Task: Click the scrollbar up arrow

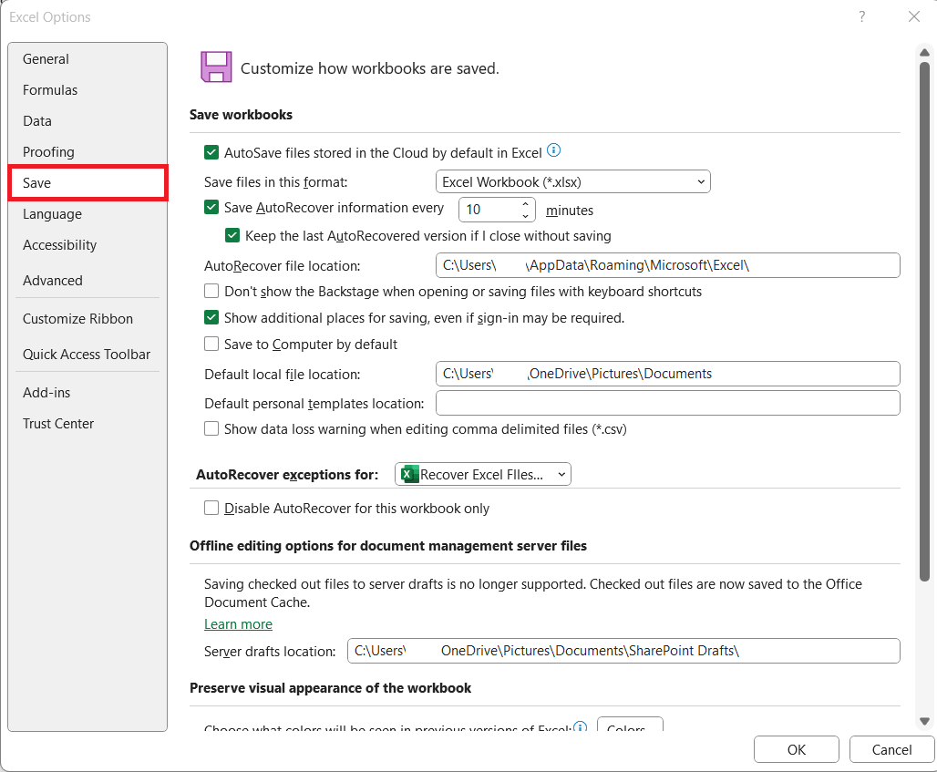Action: point(924,53)
